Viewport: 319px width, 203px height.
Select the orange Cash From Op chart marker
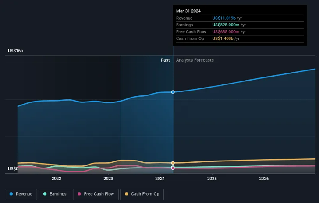click(173, 163)
